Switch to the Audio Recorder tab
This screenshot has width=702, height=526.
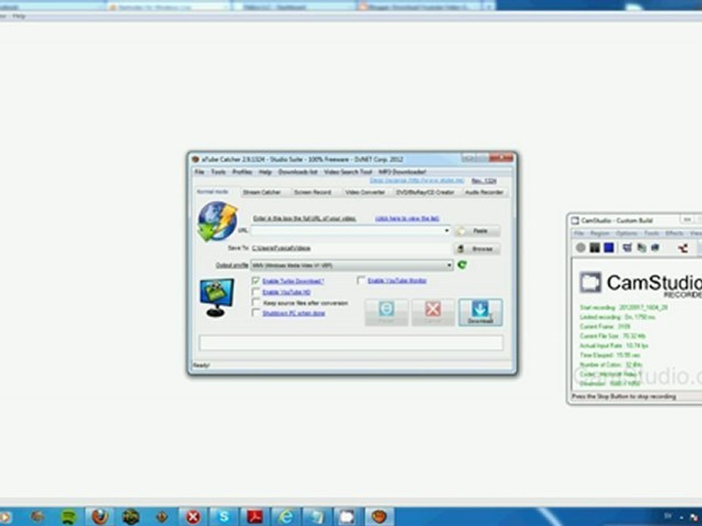484,192
